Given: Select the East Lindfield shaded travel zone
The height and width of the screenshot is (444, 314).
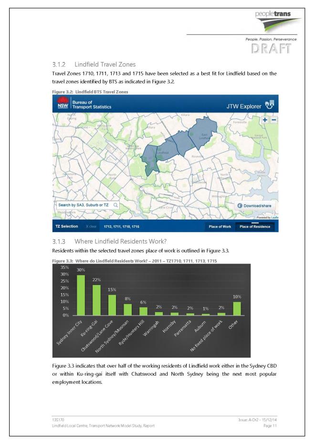Looking at the screenshot, I should (x=202, y=132).
